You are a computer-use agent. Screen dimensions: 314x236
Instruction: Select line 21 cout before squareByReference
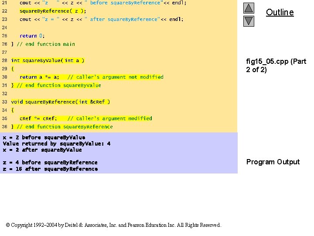103,3
